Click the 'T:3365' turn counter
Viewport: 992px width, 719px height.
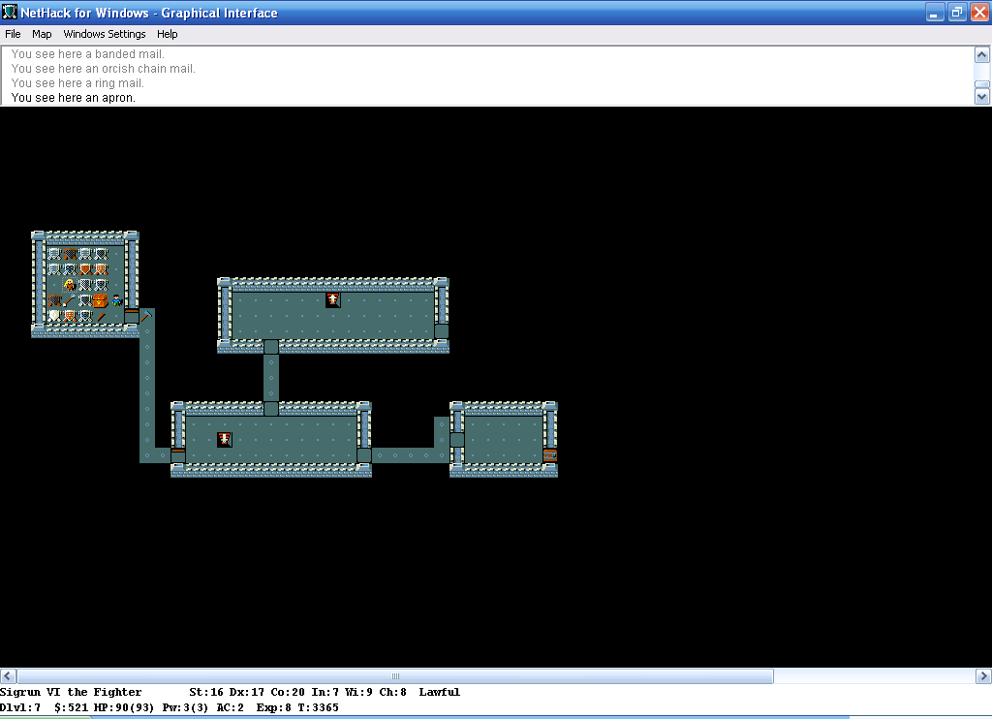point(317,707)
